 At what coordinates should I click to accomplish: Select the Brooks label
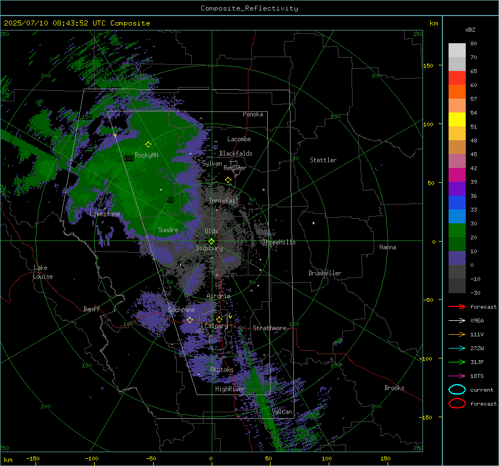[x=394, y=388]
